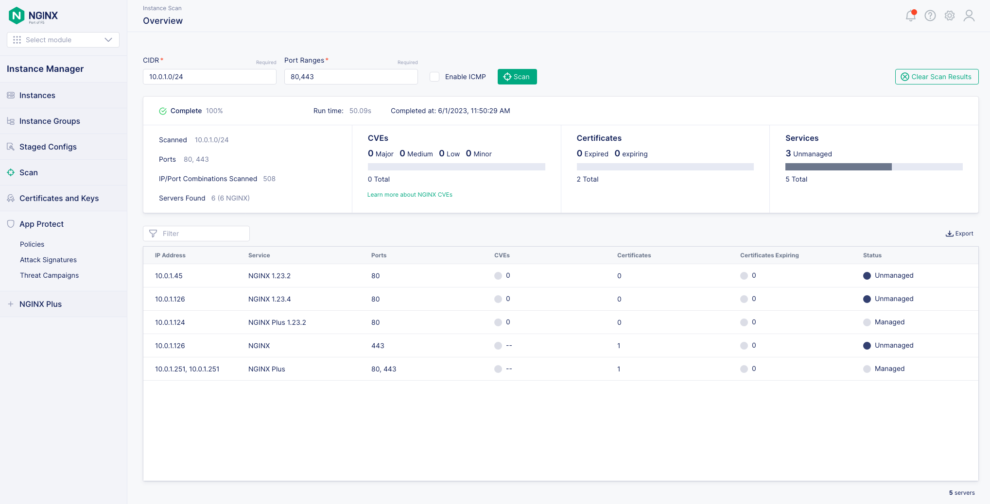Click the Export download icon
Image resolution: width=990 pixels, height=504 pixels.
949,234
